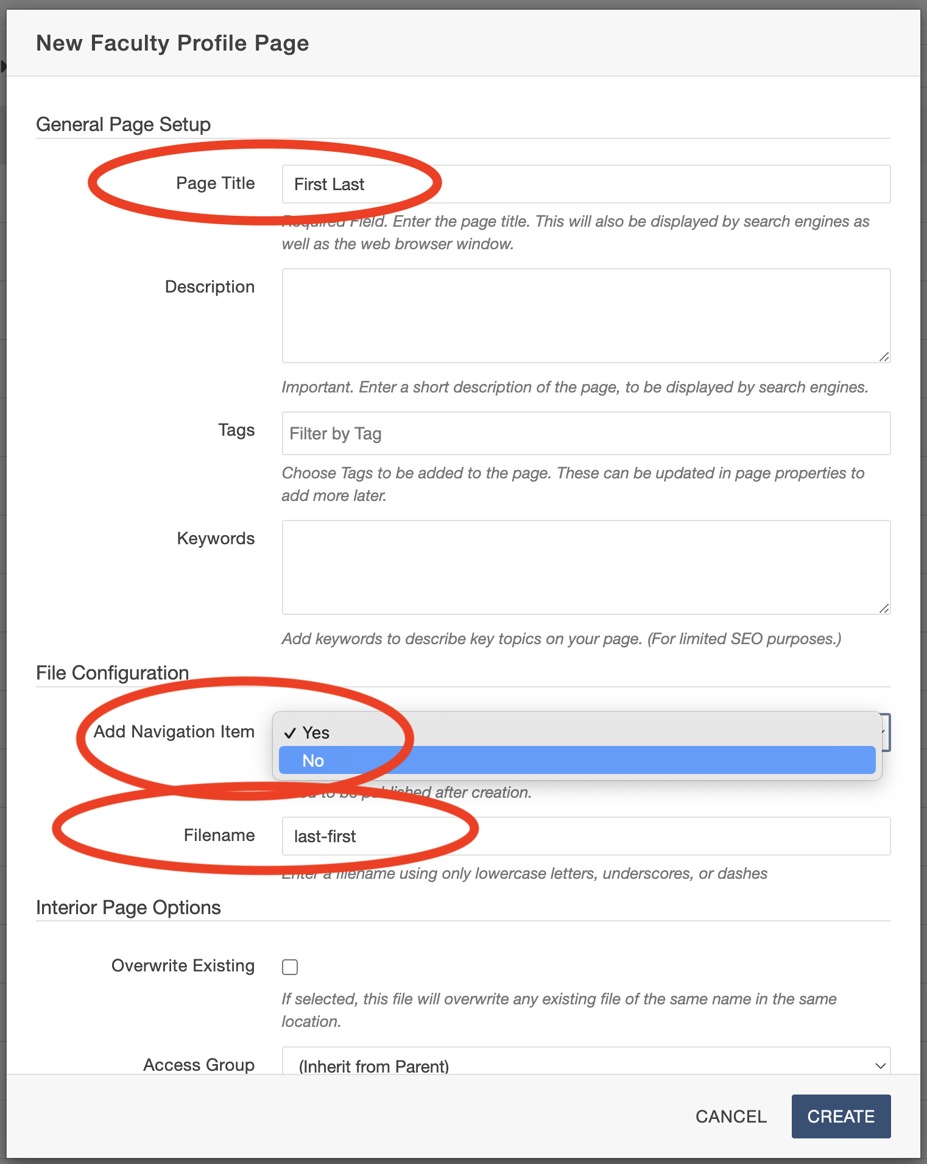Click inside the Keywords textarea
Screen dimensions: 927x1164
pos(585,566)
